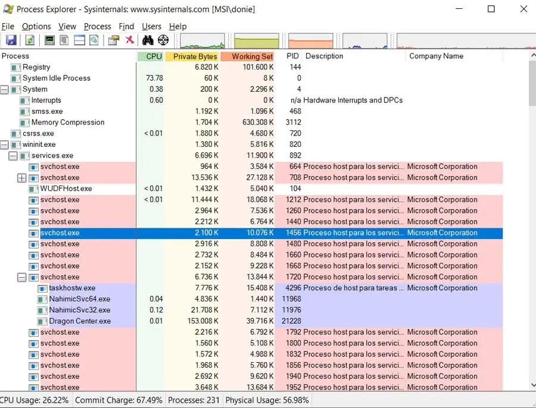Sort by the CPU column header
Image resolution: width=536 pixels, height=408 pixels.
[x=151, y=57]
